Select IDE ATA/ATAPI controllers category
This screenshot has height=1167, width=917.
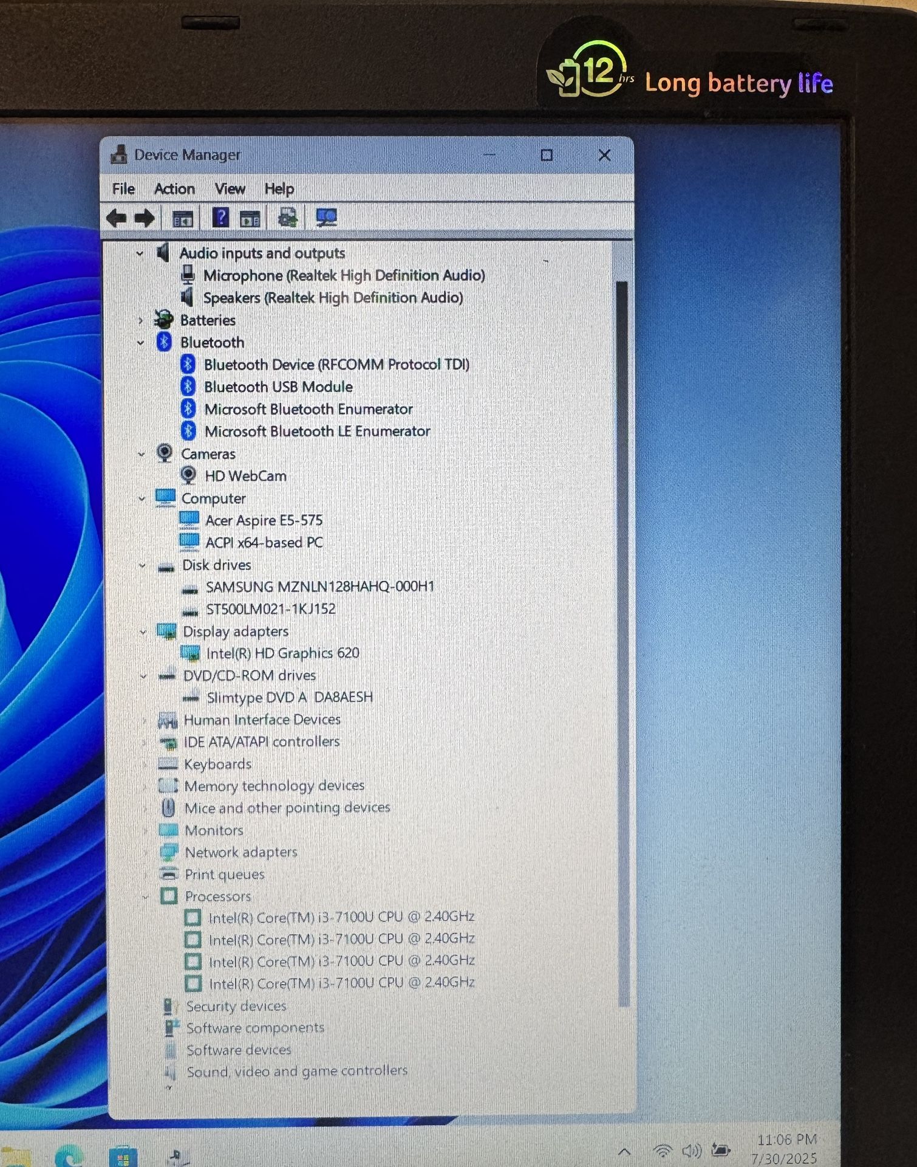[x=262, y=742]
